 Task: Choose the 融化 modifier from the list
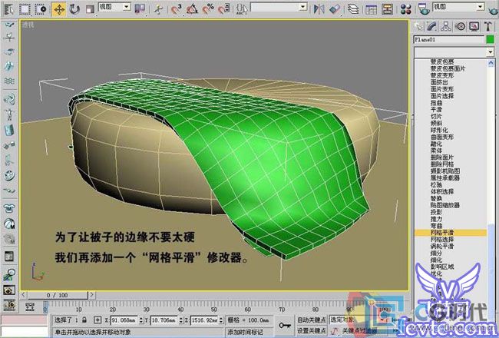(x=436, y=144)
